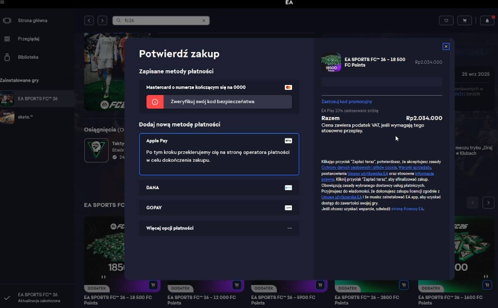Open Biblioteka in sidebar
The image size is (498, 308).
[28, 57]
